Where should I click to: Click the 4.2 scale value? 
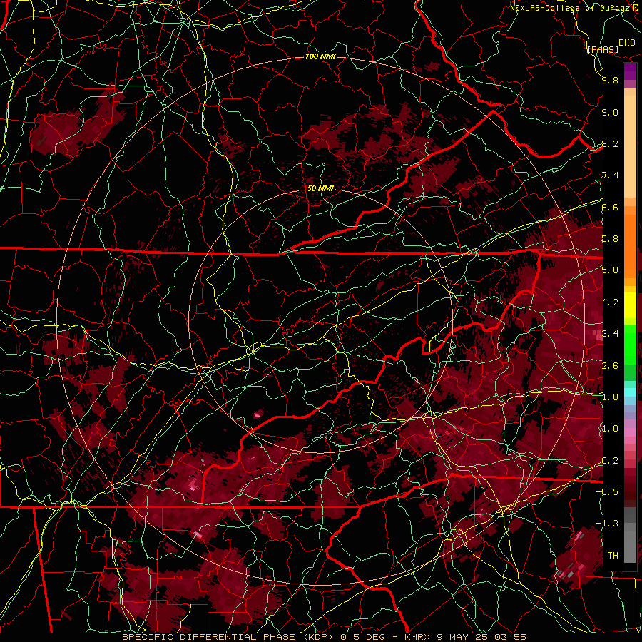pos(610,302)
